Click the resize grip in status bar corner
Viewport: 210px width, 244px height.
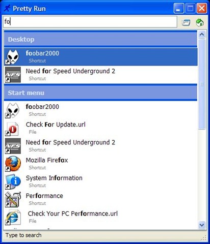[204, 237]
